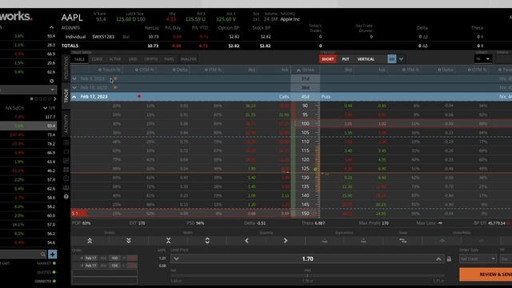Open the Order Type dropdown
512x288 pixels.
[478, 259]
